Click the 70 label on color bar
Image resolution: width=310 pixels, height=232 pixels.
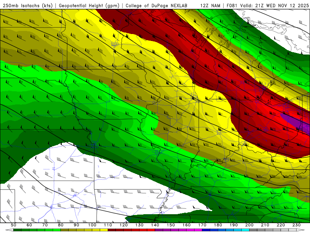(x=45, y=225)
